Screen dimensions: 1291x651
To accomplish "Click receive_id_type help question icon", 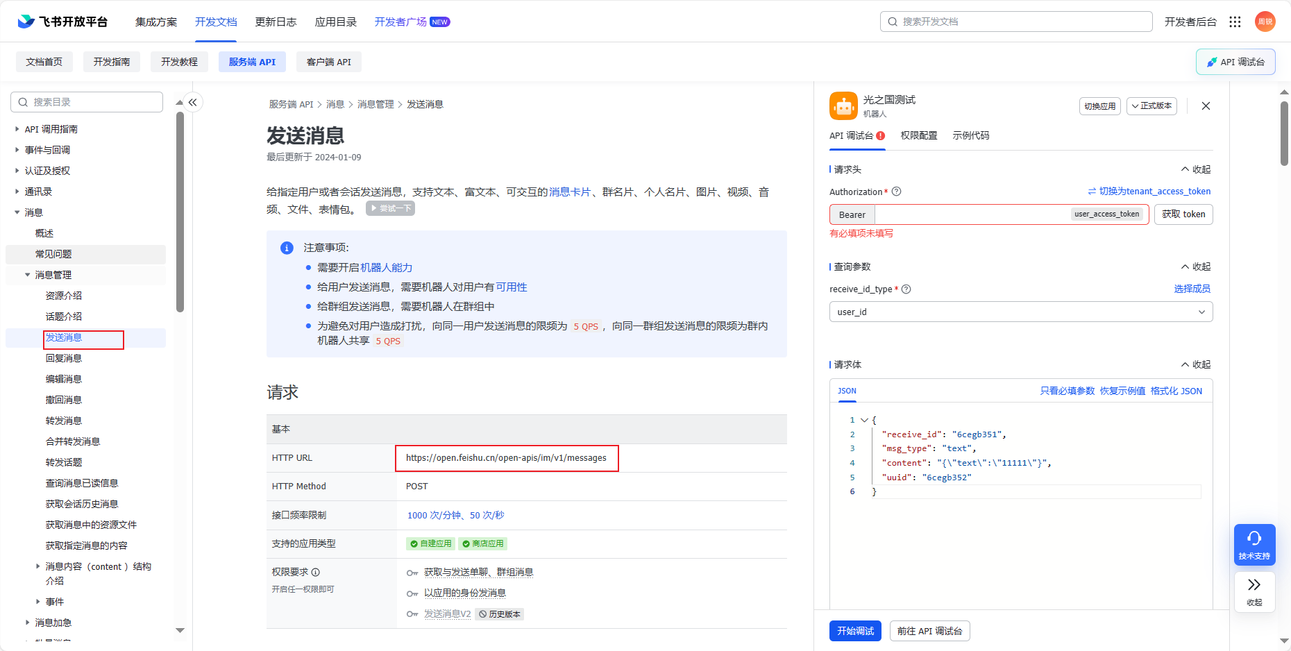I will point(906,289).
